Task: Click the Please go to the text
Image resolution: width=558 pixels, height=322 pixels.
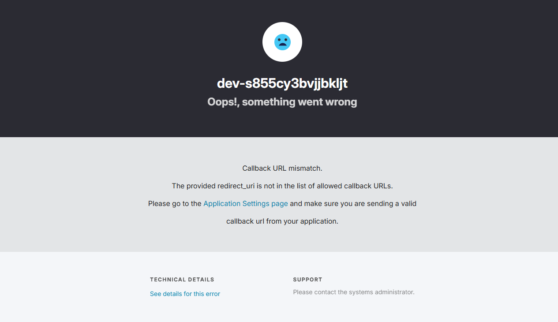Action: 175,203
